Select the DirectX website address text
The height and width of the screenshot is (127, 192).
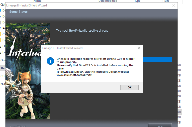coord(74,75)
